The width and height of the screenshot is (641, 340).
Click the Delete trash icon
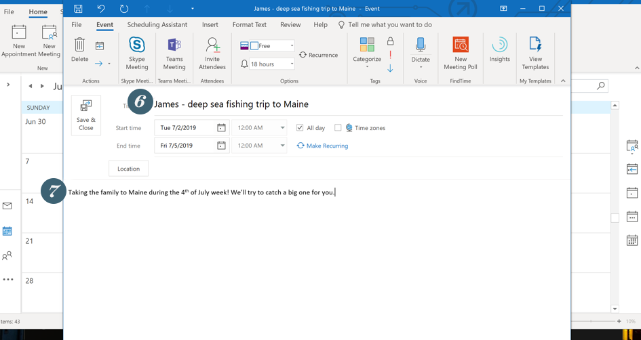79,46
